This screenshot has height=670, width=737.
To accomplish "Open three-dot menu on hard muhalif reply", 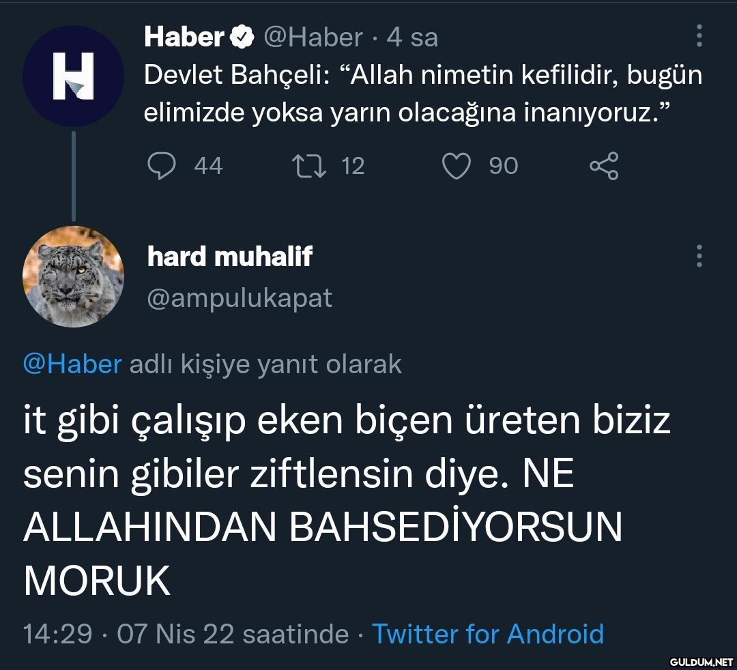I will pyautogui.click(x=699, y=256).
